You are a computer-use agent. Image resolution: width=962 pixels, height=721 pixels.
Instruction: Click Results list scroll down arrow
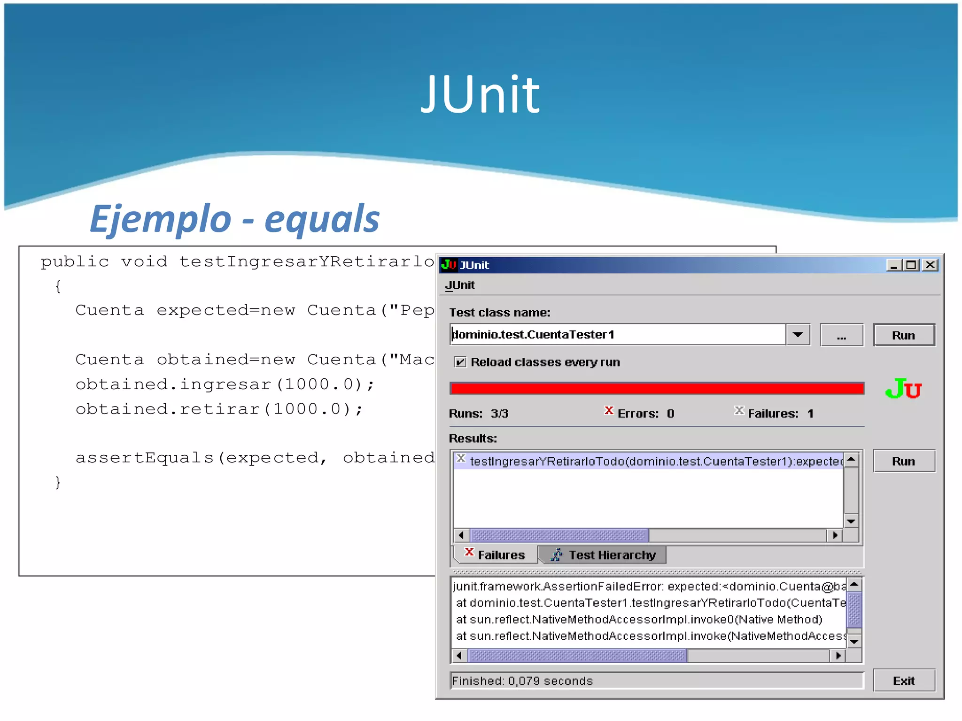point(851,521)
